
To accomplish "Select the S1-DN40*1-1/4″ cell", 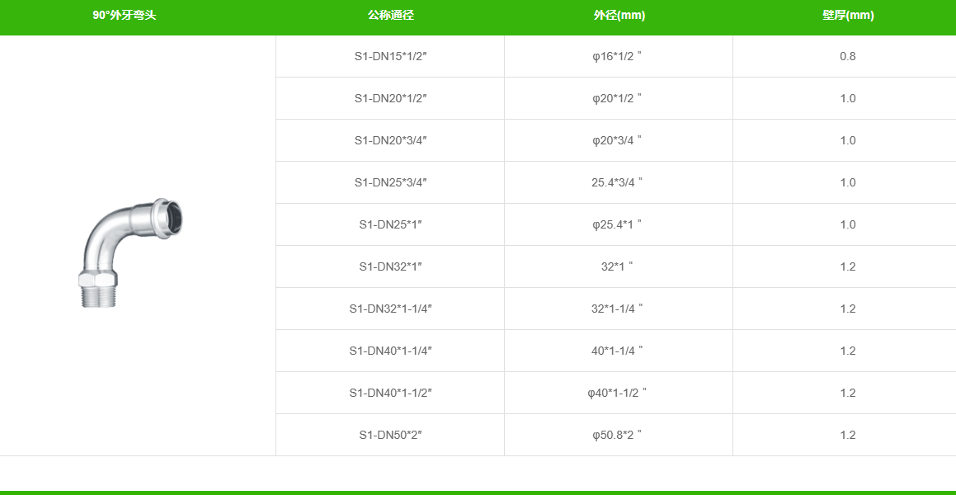I will coord(390,351).
